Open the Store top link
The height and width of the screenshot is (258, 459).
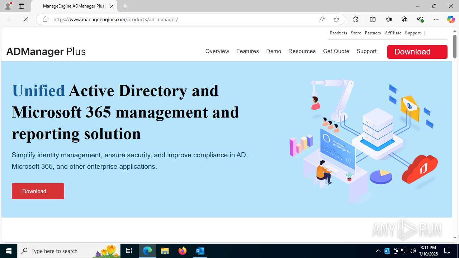[356, 33]
